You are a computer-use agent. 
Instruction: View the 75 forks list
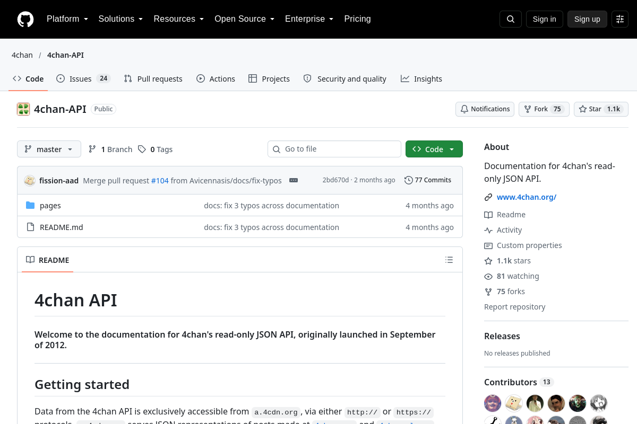(x=505, y=291)
